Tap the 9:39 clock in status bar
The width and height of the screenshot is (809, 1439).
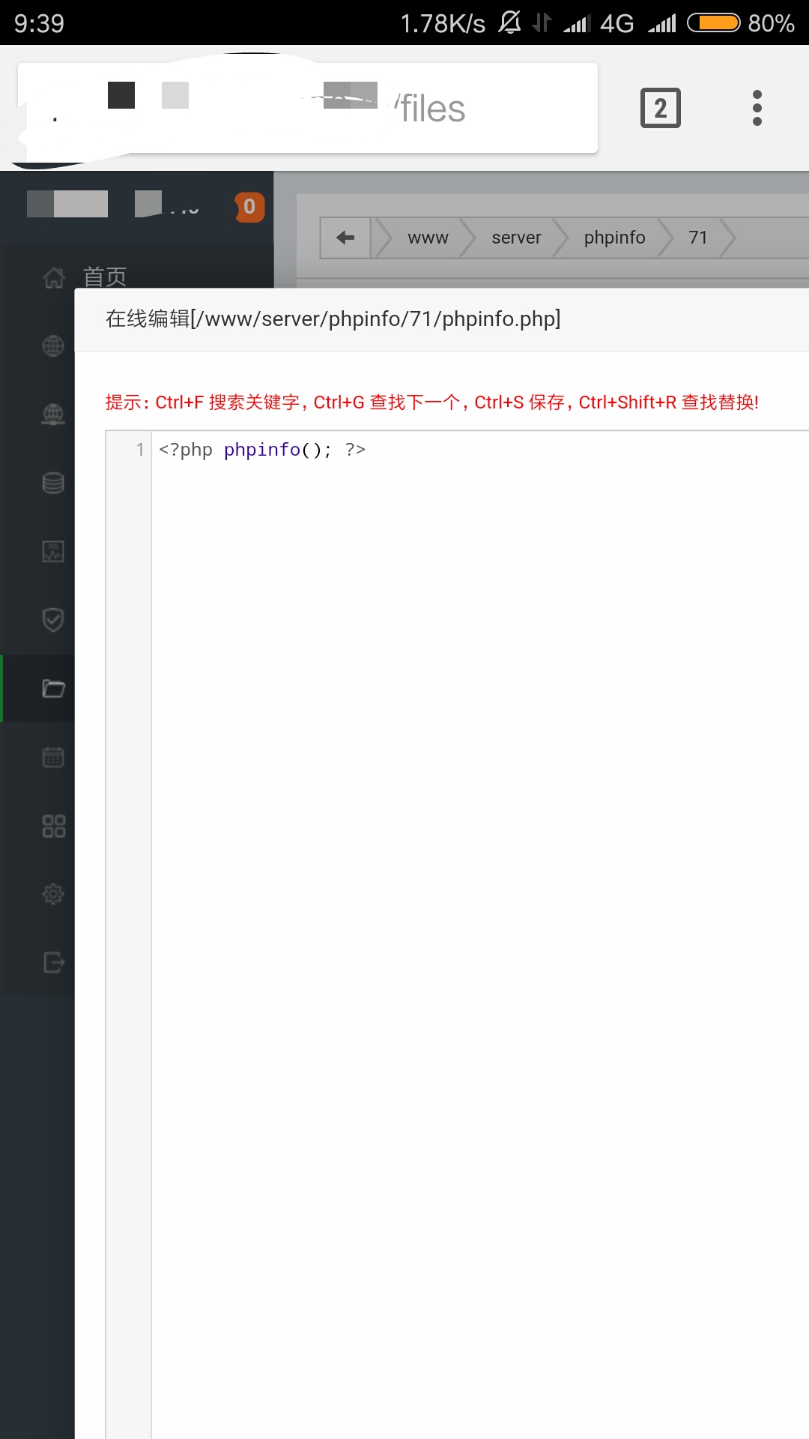[x=39, y=23]
